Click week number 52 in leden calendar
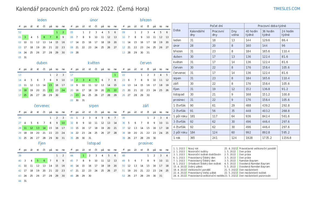 (x=19, y=32)
